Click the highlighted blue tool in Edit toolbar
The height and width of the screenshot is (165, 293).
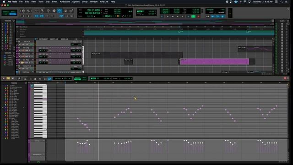(60, 11)
